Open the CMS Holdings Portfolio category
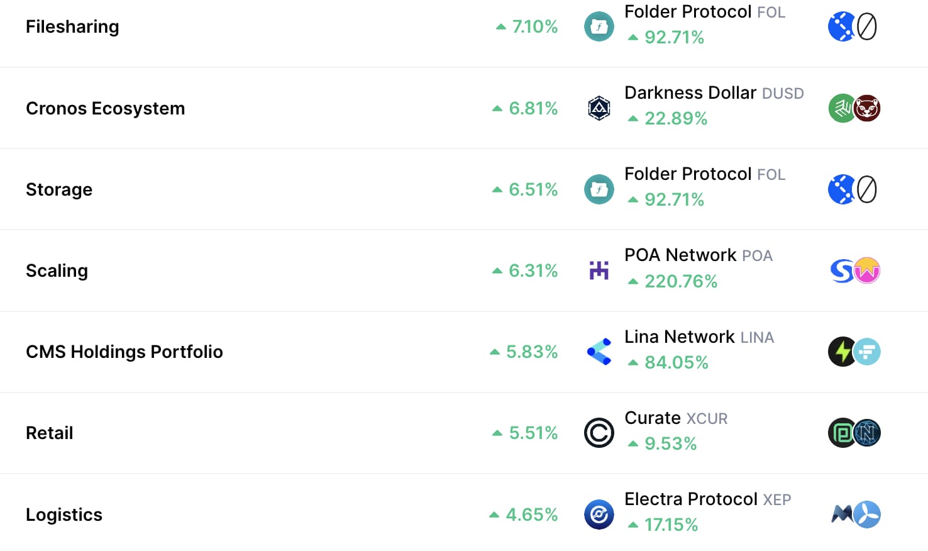Image resolution: width=928 pixels, height=551 pixels. pyautogui.click(x=124, y=352)
